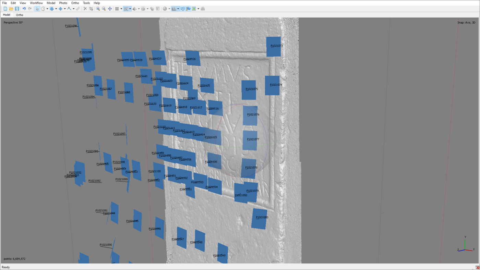Image resolution: width=480 pixels, height=270 pixels.
Task: Choose the freeform selection tool
Action: [43, 9]
